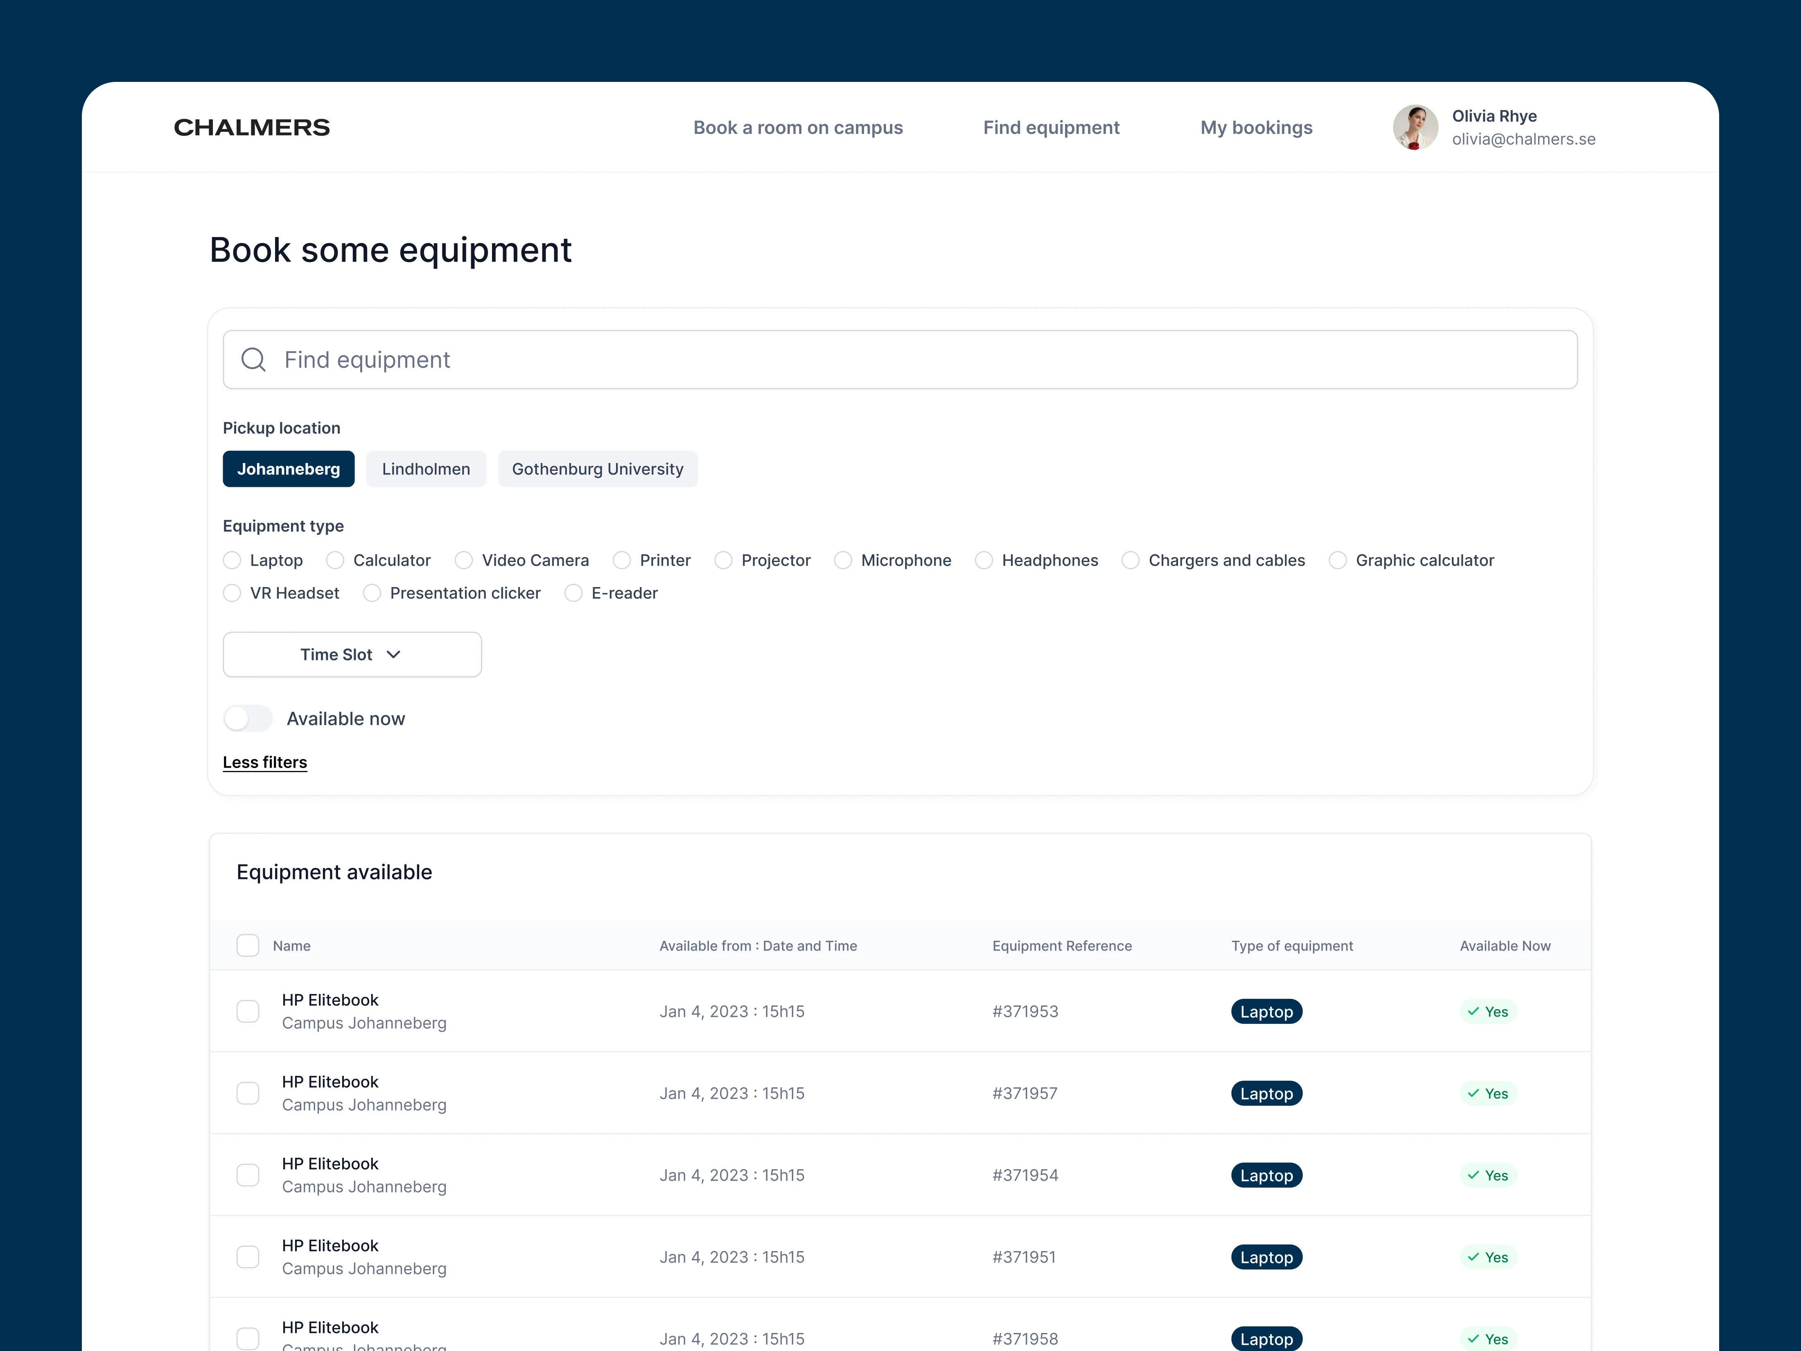Click the Type of equipment header
This screenshot has height=1351, width=1801.
tap(1292, 945)
